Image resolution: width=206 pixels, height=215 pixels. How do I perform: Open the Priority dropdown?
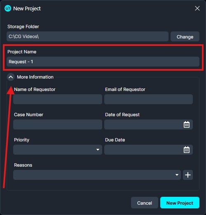point(58,150)
